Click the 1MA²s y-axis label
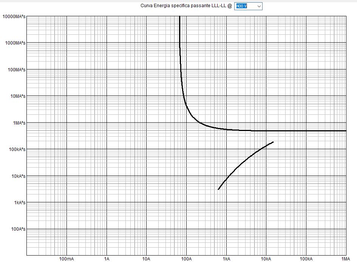357x262 pixels. point(18,123)
